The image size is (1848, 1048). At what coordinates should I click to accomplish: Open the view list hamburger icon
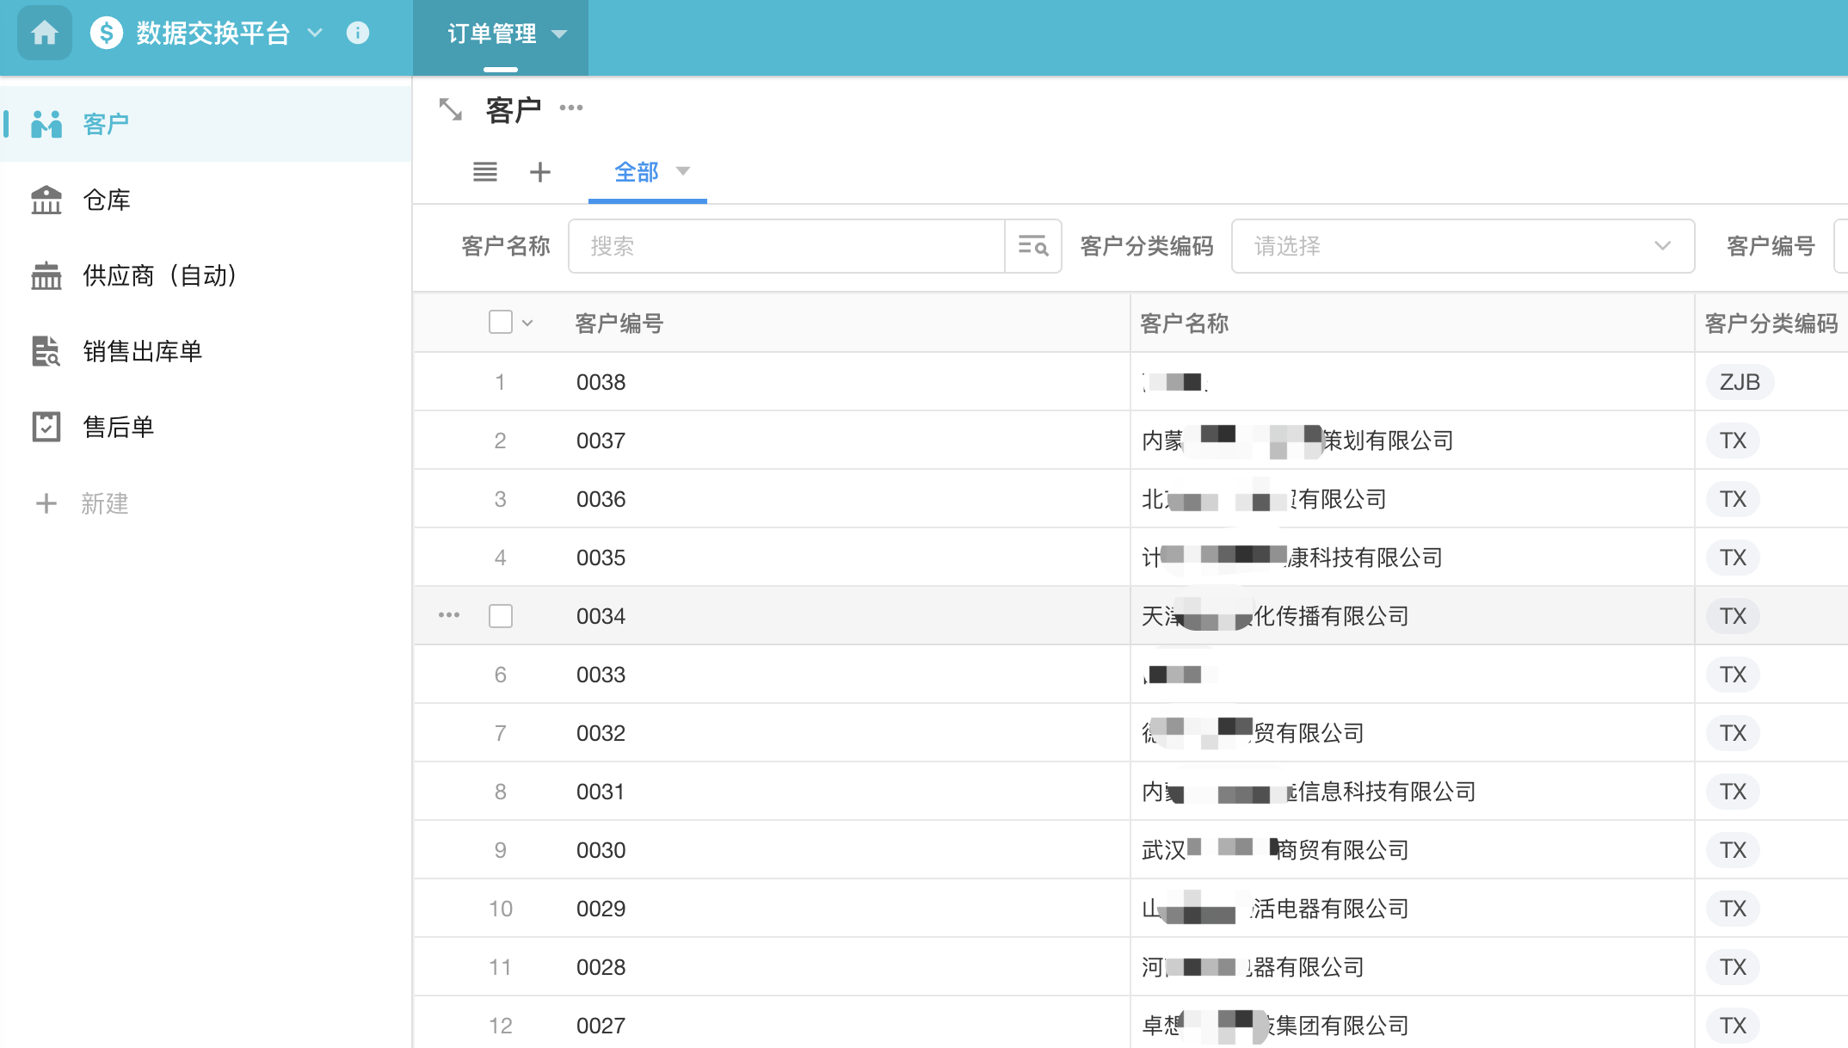(x=485, y=172)
